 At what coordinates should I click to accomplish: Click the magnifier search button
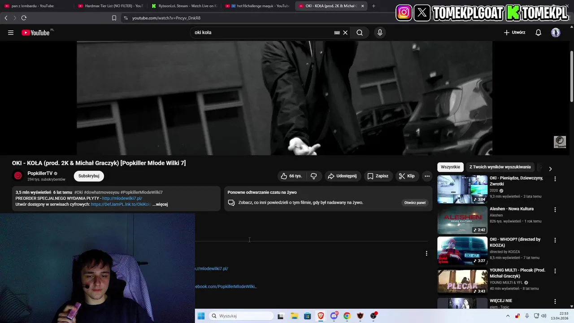click(360, 32)
